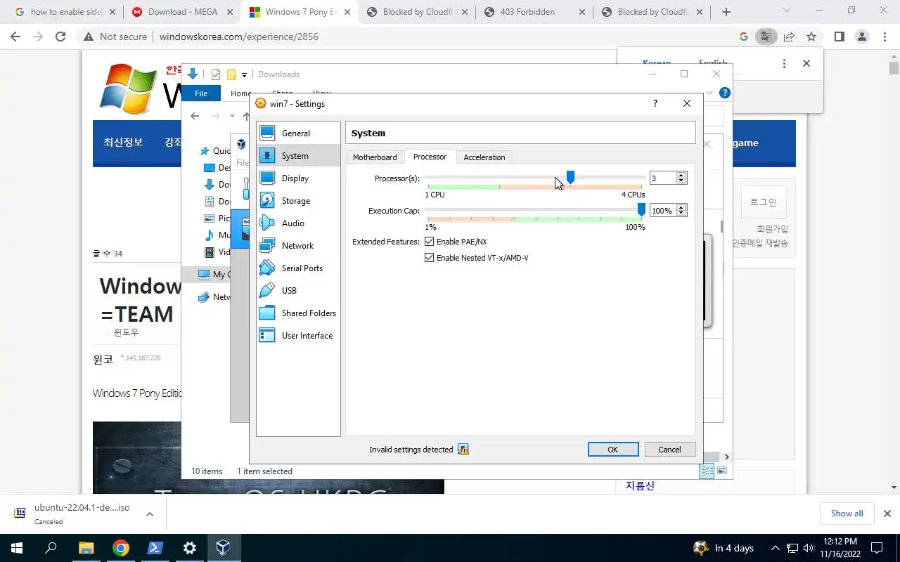
Task: Click the Execution Cap percentage field
Action: coord(662,211)
